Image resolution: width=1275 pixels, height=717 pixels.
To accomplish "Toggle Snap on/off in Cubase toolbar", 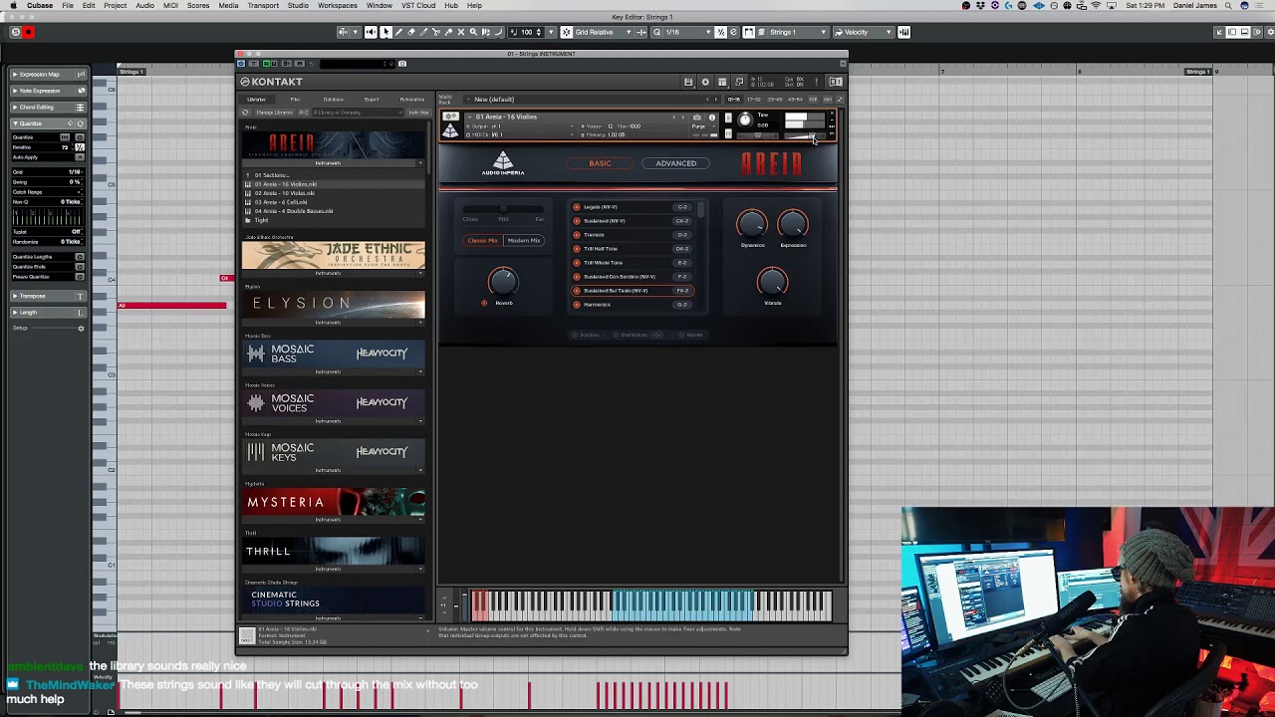I will [567, 32].
